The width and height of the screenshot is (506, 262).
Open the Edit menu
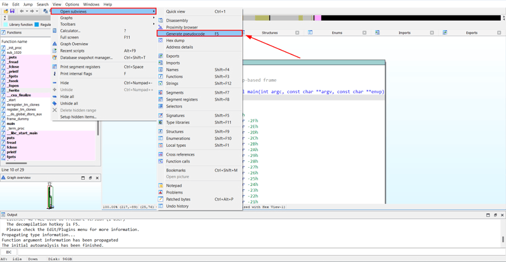(x=16, y=4)
